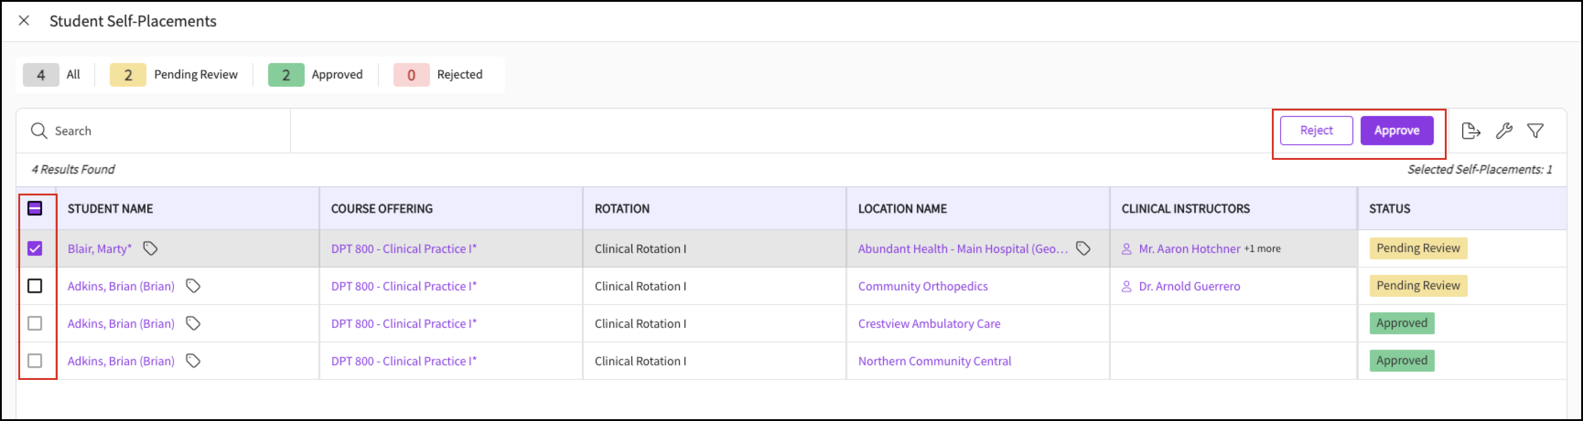Click the tag icon beside Abundant Health location
The height and width of the screenshot is (421, 1583).
[x=1083, y=248]
